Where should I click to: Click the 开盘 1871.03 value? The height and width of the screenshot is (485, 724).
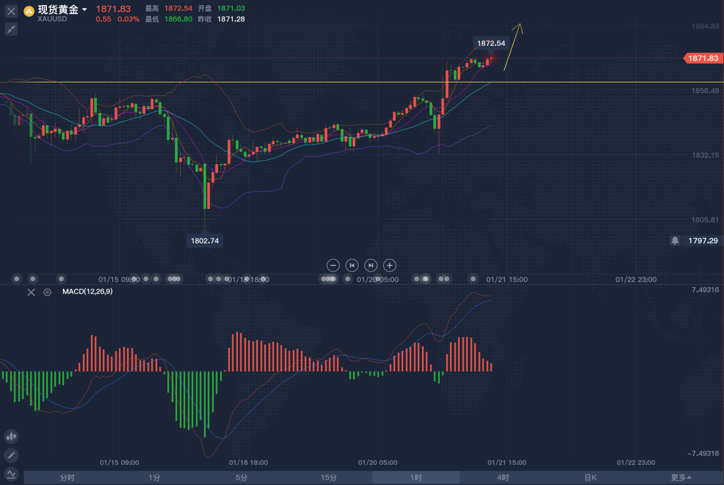[231, 9]
